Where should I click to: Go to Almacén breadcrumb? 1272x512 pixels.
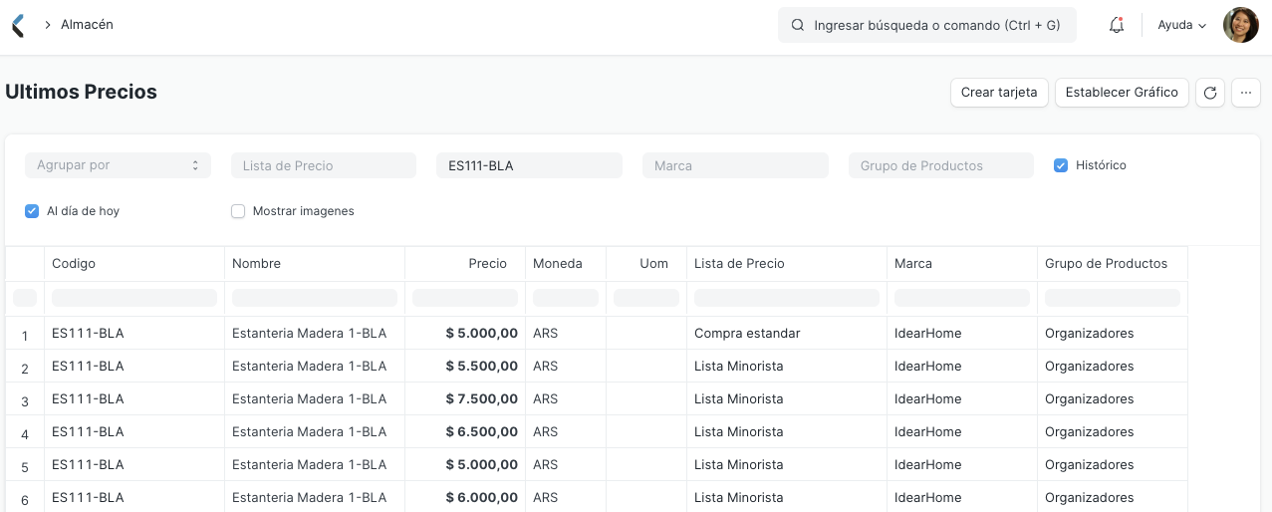[87, 25]
